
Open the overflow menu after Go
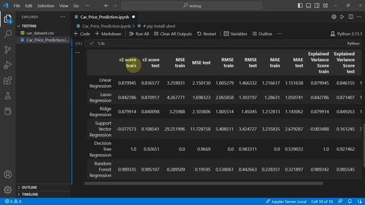(87, 6)
